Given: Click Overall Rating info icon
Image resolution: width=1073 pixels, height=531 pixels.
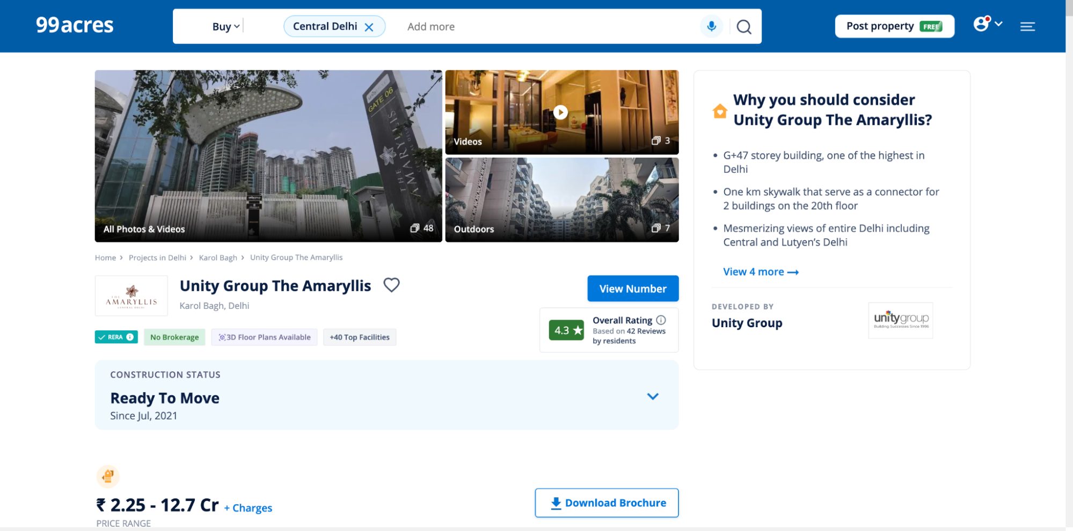Looking at the screenshot, I should click(x=661, y=320).
